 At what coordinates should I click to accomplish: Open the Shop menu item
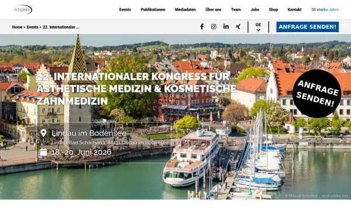tap(273, 9)
